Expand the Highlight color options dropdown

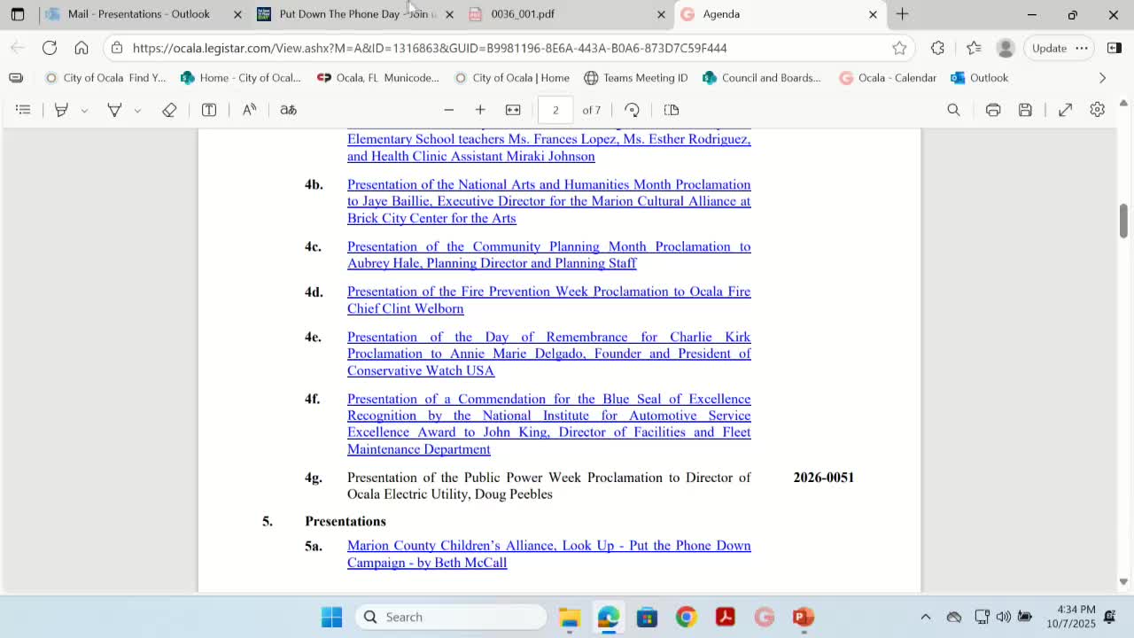(84, 111)
